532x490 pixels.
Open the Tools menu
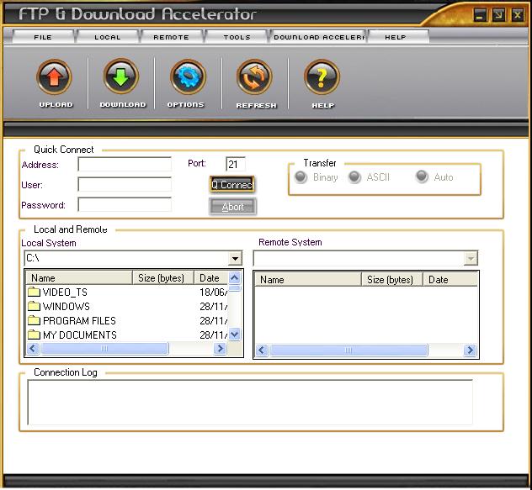coord(237,37)
